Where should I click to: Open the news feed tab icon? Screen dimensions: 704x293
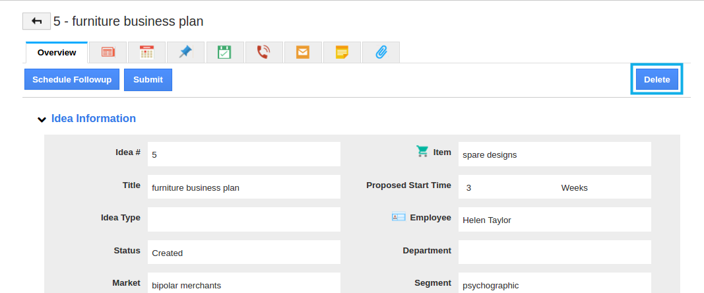tap(108, 52)
